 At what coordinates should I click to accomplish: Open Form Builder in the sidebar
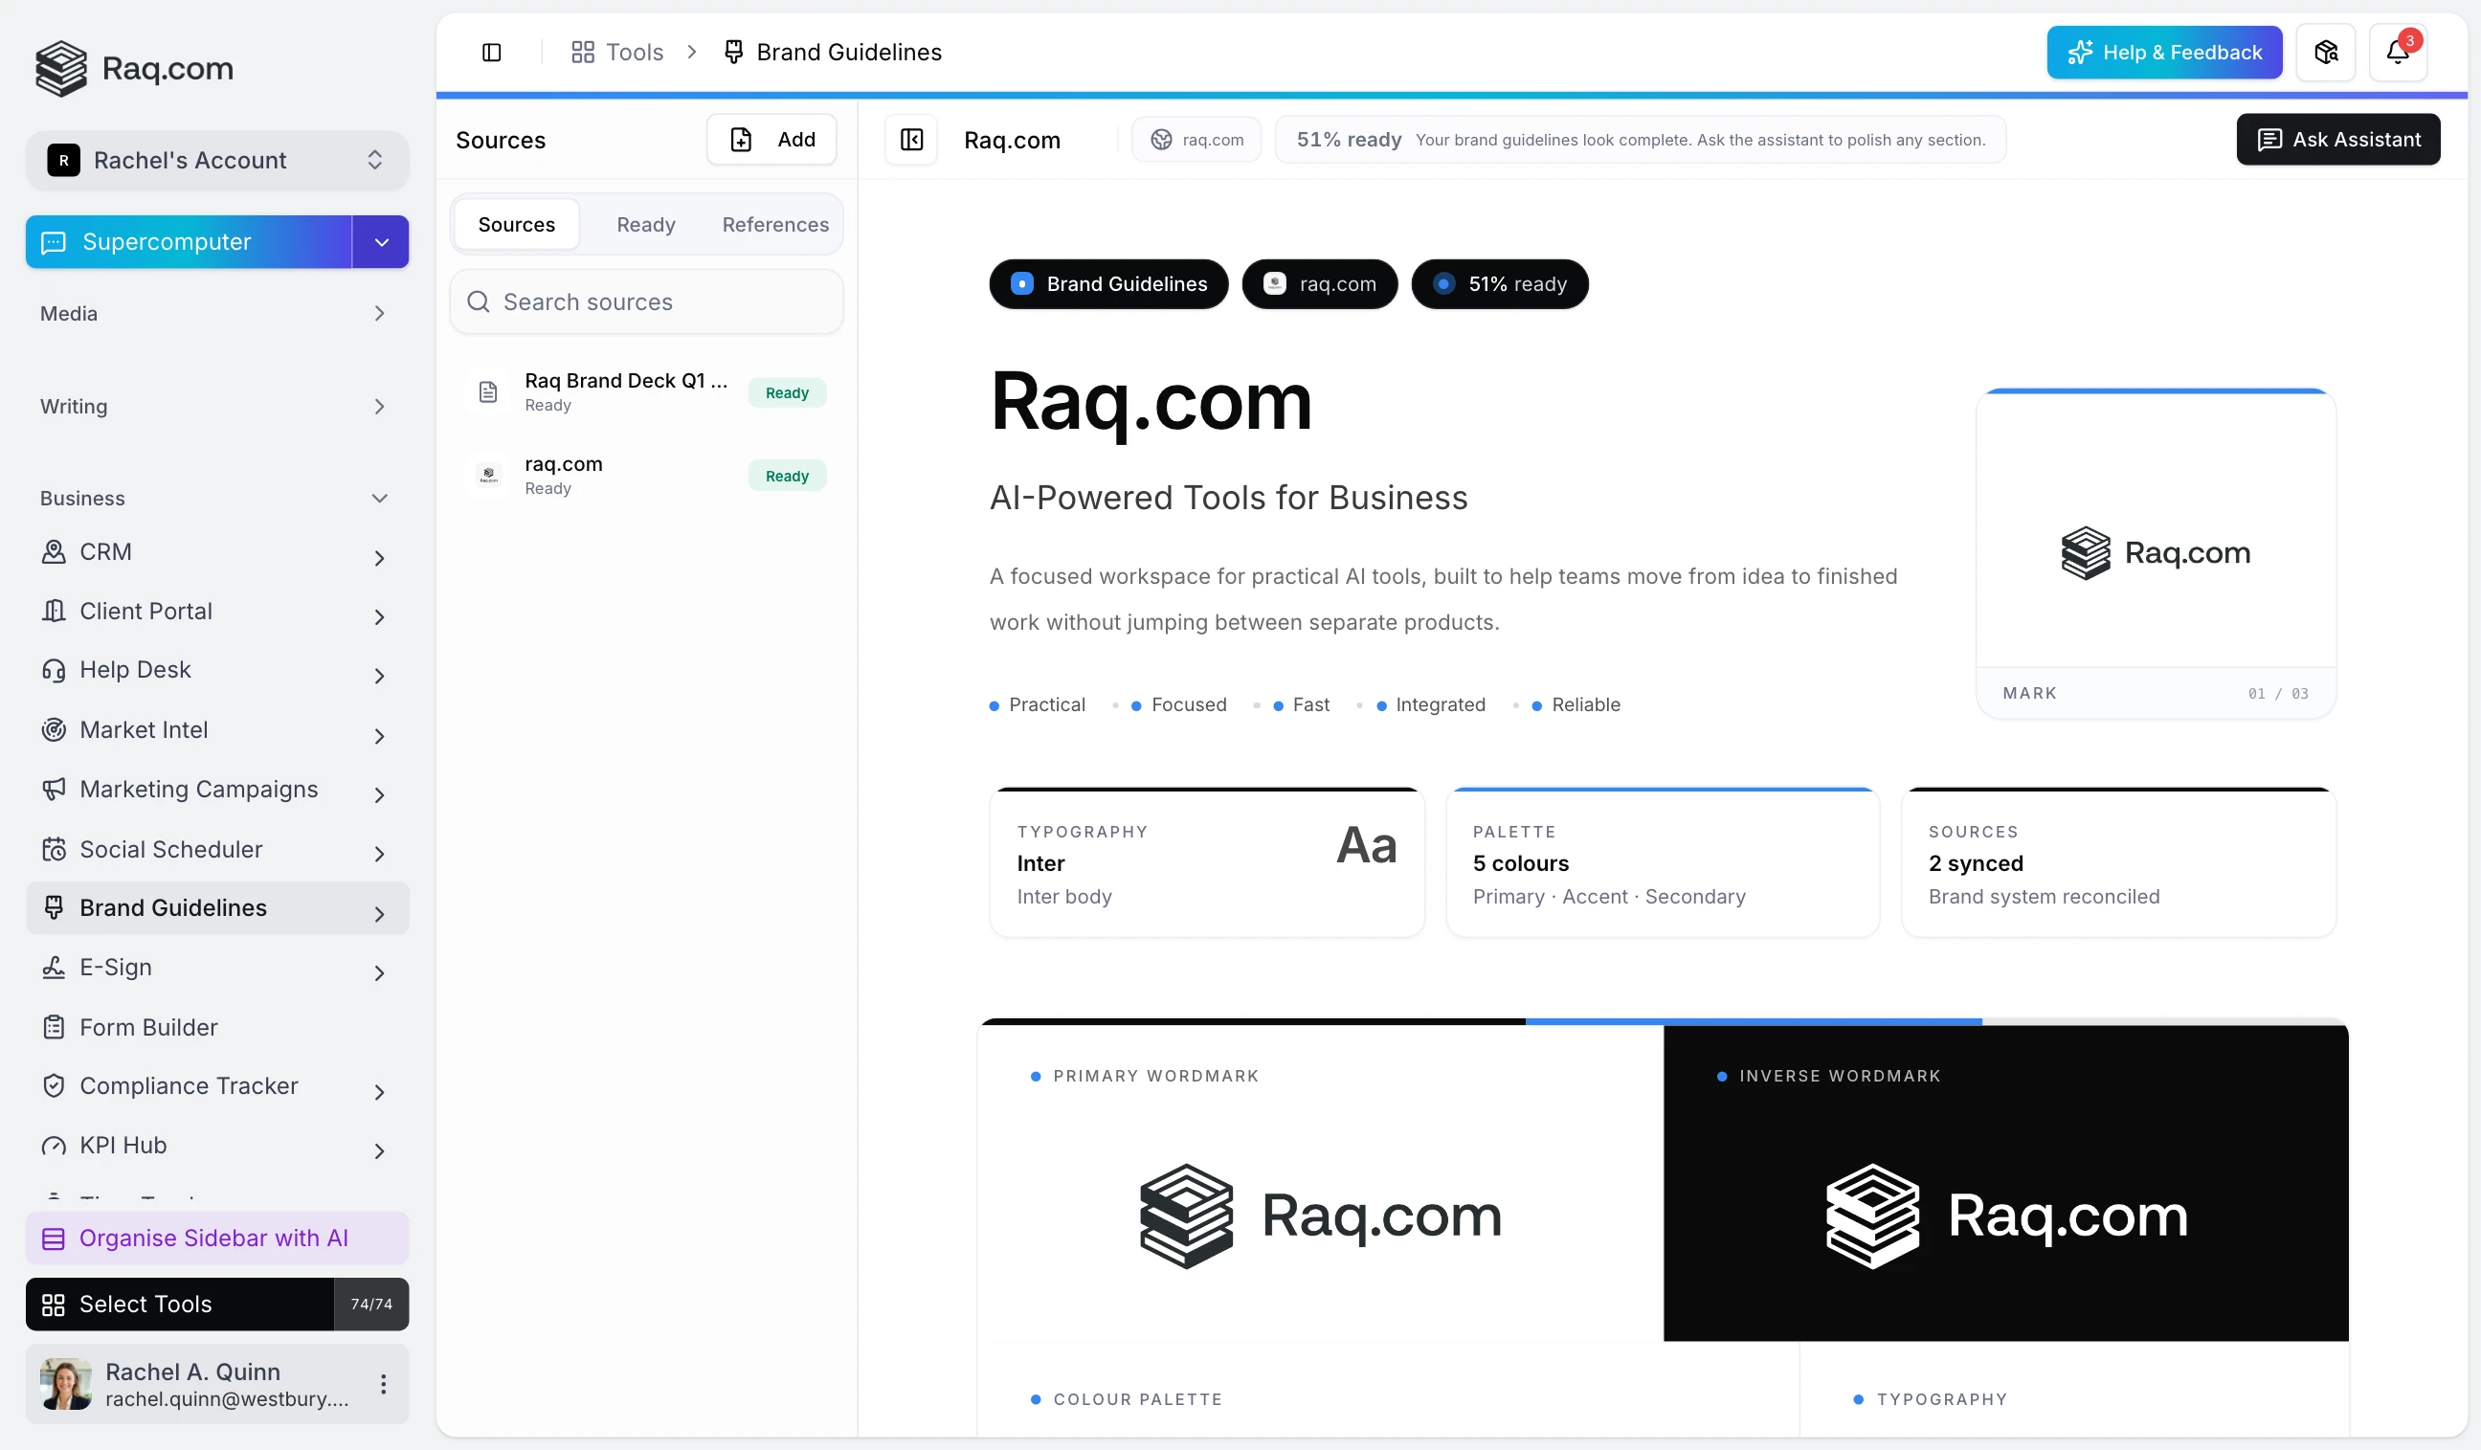pos(217,1028)
